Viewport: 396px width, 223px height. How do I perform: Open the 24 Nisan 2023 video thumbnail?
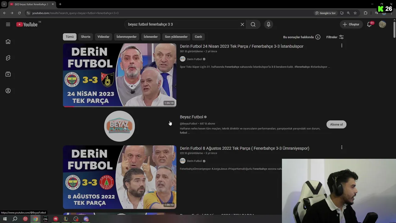pyautogui.click(x=120, y=75)
